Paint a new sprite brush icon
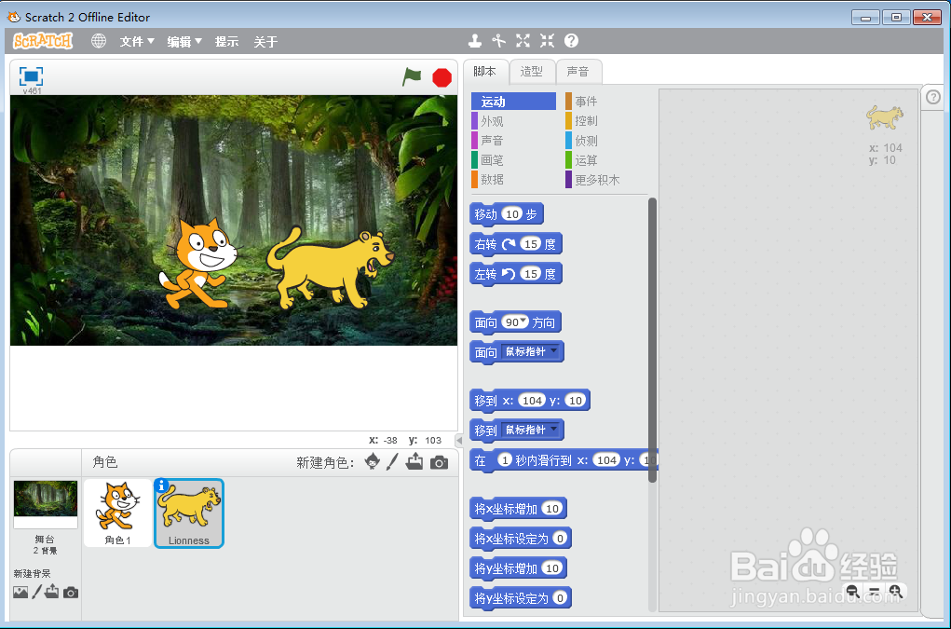 pos(392,461)
